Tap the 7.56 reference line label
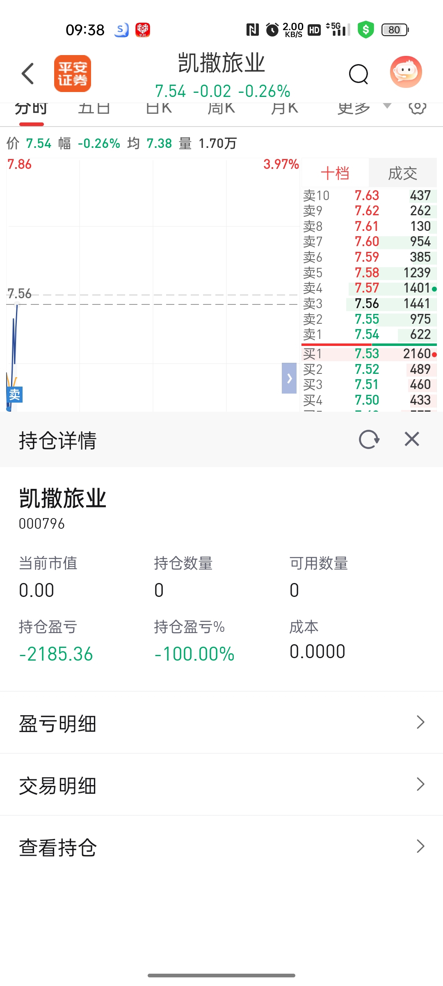Viewport: 443px width, 986px height. [x=19, y=293]
